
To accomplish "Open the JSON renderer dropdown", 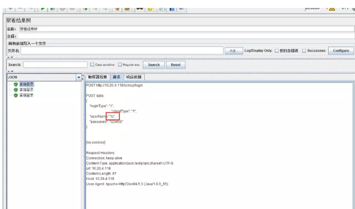I will (44, 78).
